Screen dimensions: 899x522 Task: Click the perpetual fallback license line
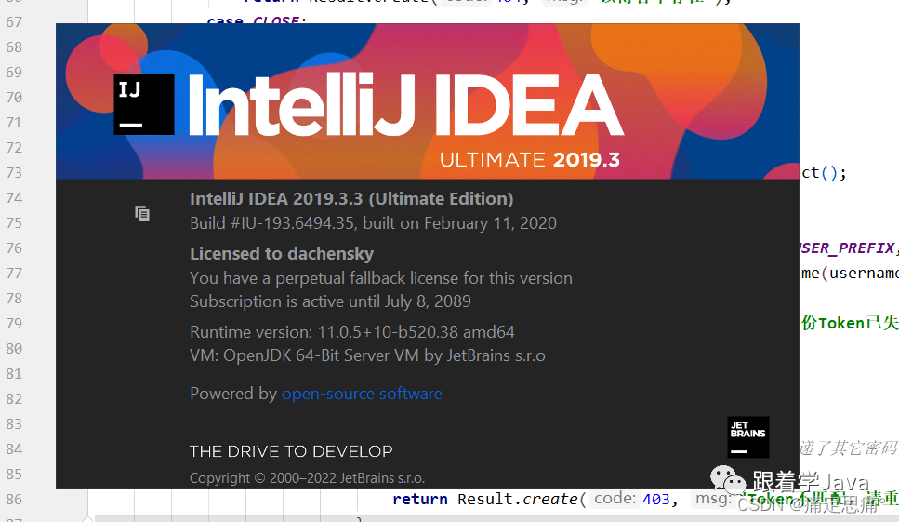(381, 278)
